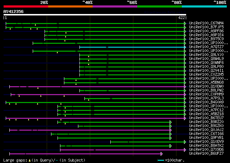This screenshot has height=163, width=230.
Task: Select the UniRef100_Q9LVJ0 label
Action: click(x=206, y=55)
